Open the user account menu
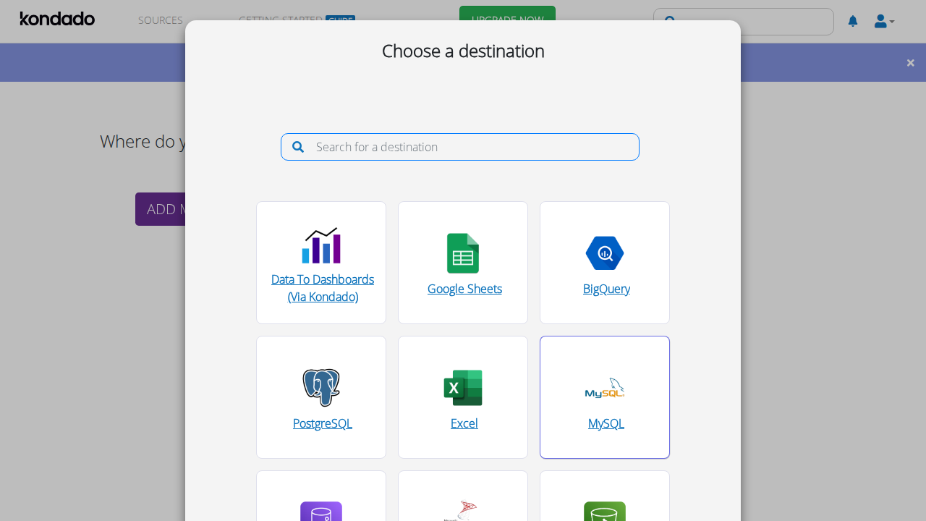This screenshot has width=926, height=521. coord(884,21)
